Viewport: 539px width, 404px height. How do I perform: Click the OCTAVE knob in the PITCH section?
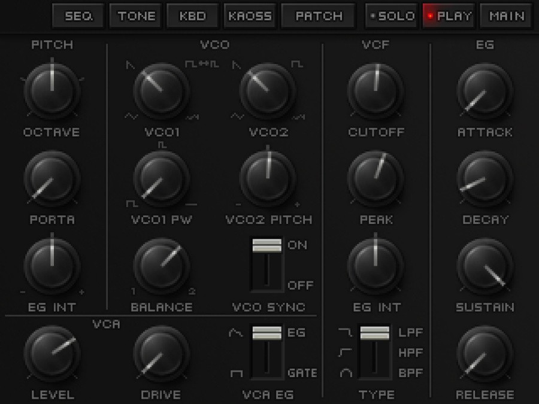click(53, 91)
